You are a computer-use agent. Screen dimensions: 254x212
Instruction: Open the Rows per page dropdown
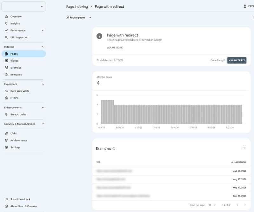coord(212,205)
